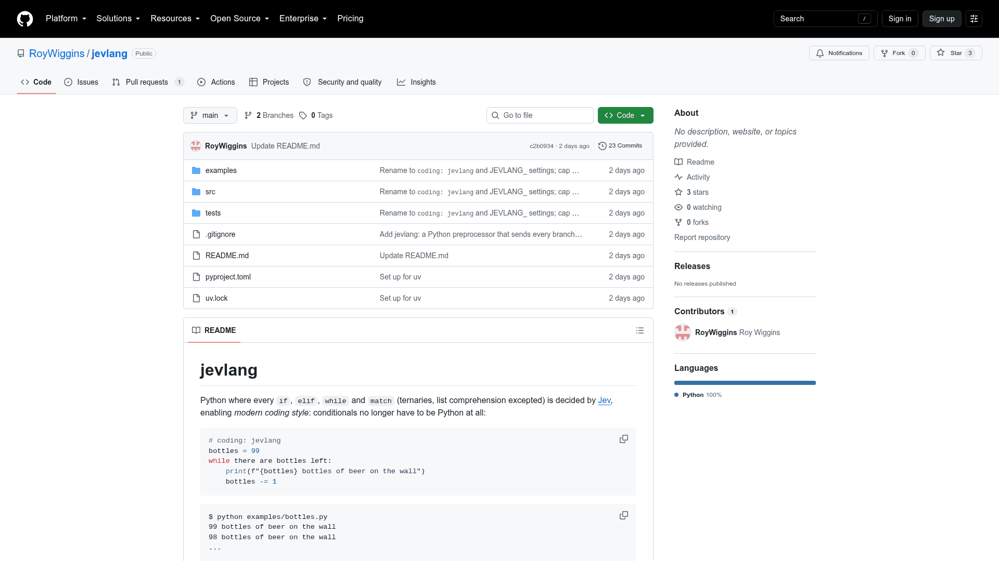The height and width of the screenshot is (561, 999).
Task: Click the commit history clock icon
Action: [603, 146]
